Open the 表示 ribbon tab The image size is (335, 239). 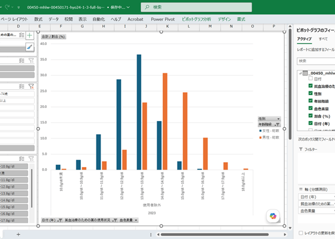82,19
